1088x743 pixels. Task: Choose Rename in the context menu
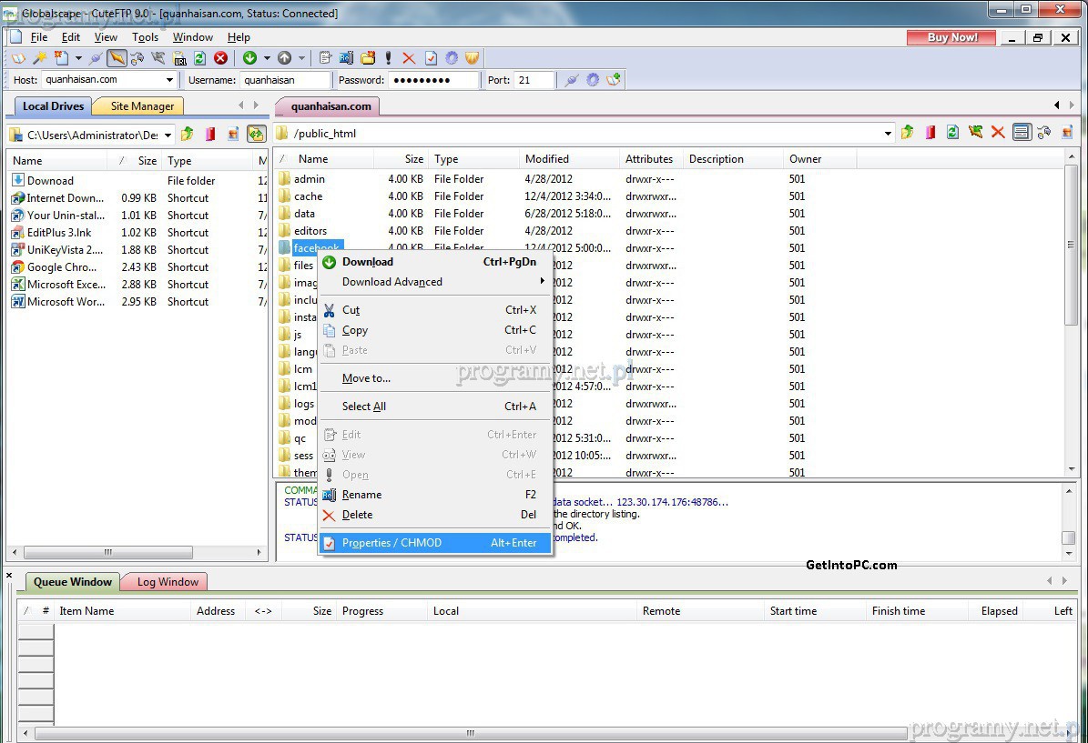coord(361,495)
